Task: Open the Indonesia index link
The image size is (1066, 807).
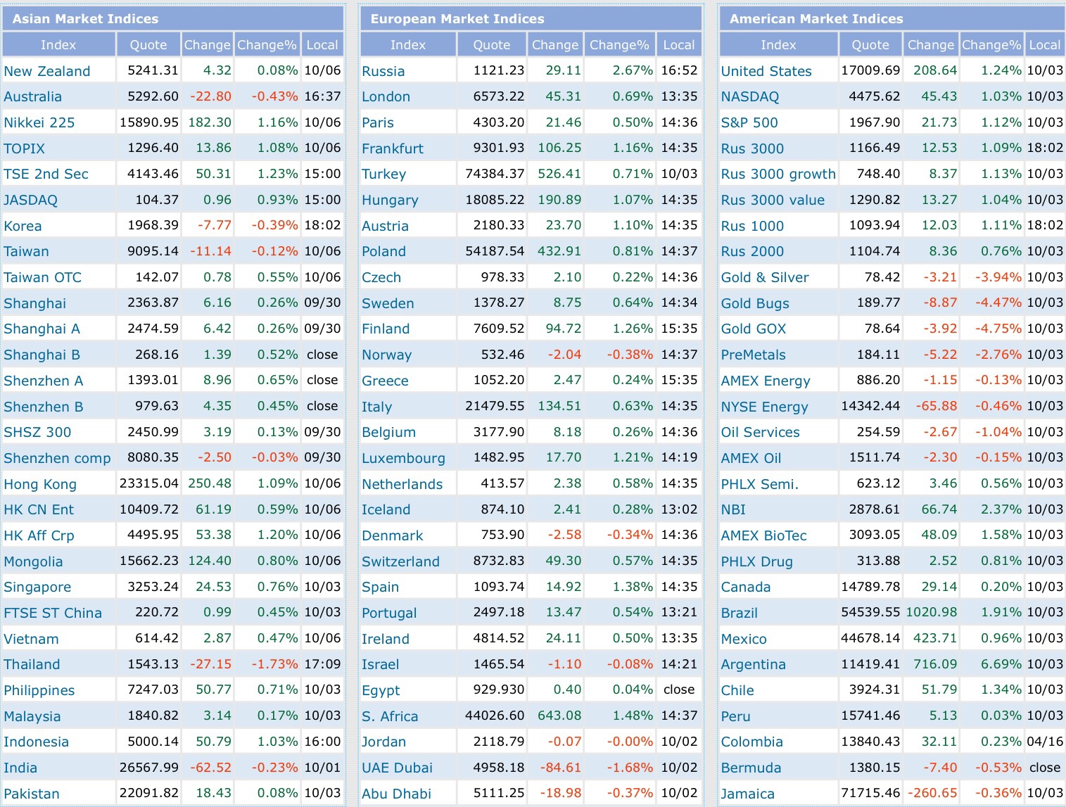Action: pos(36,742)
